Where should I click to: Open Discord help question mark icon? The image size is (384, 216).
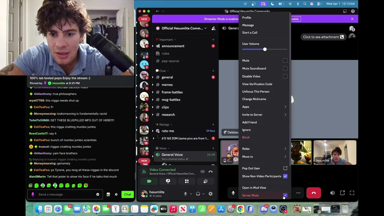coord(353,11)
